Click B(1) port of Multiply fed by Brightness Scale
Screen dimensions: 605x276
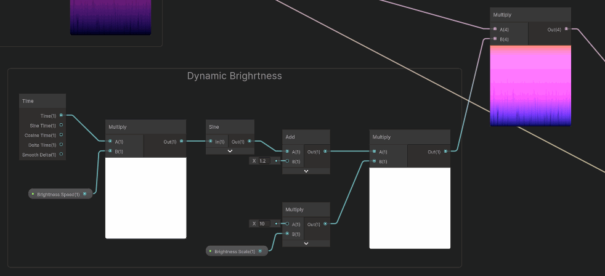point(287,233)
